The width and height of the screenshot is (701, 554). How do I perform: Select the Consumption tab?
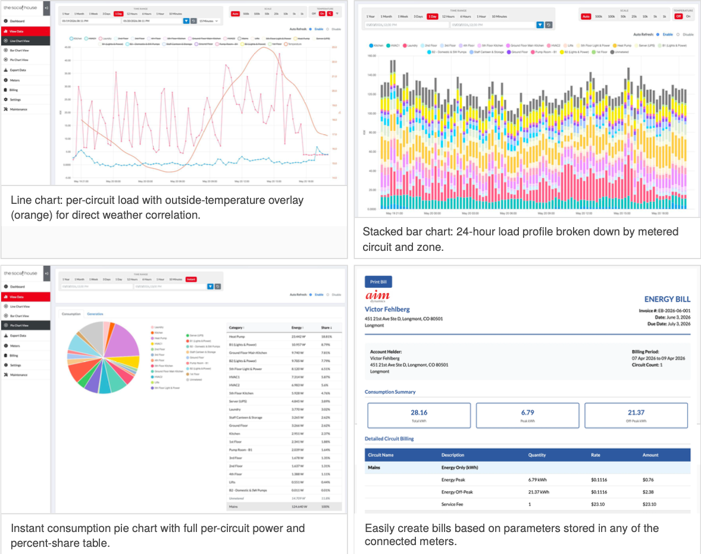coord(71,314)
